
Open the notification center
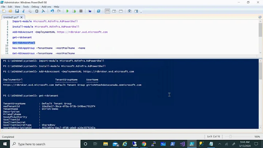pyautogui.click(x=256, y=144)
